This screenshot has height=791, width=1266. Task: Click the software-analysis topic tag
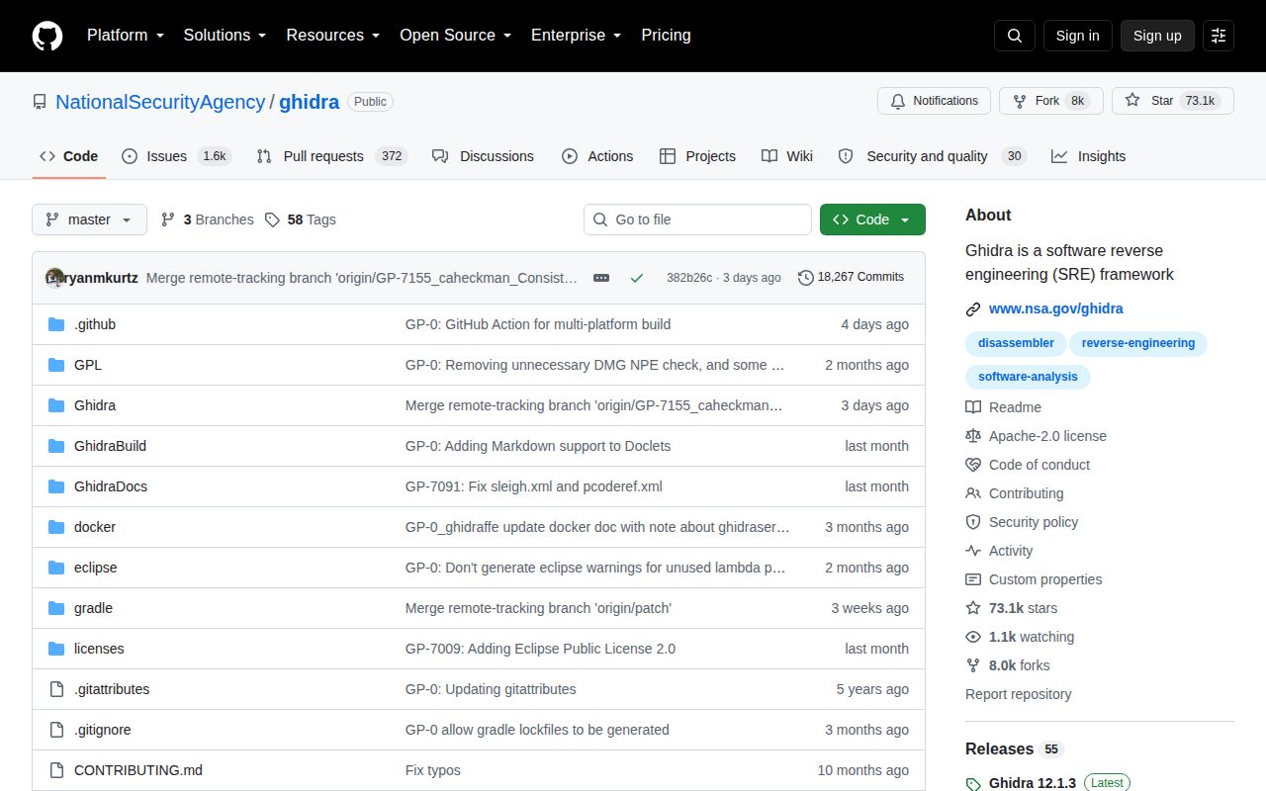coord(1028,377)
